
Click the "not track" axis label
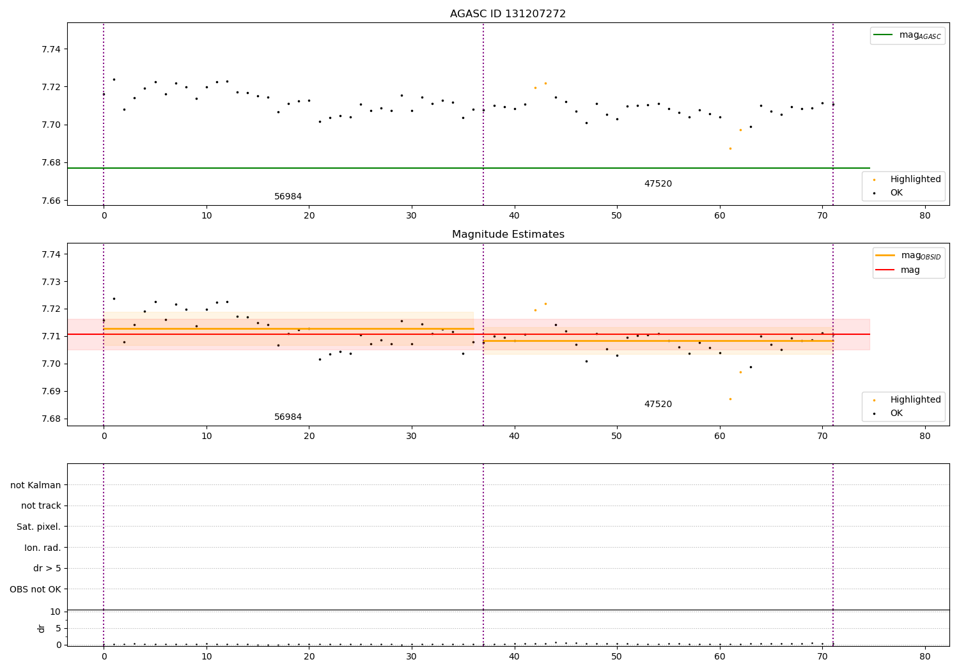click(41, 506)
